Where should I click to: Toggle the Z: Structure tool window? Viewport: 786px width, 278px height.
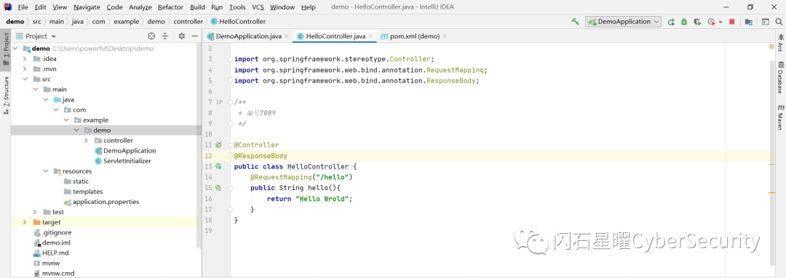pos(6,96)
